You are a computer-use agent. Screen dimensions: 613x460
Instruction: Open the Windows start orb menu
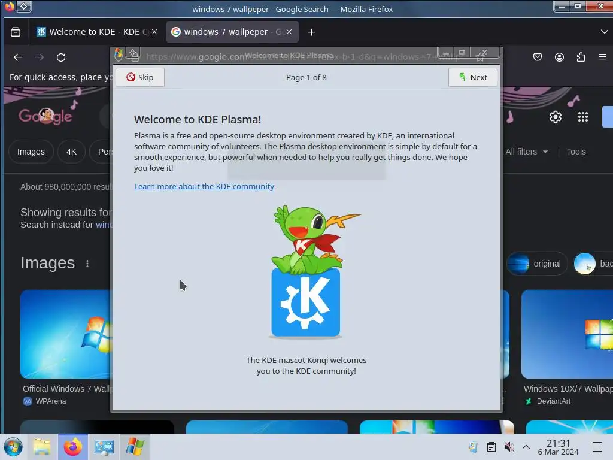13,447
